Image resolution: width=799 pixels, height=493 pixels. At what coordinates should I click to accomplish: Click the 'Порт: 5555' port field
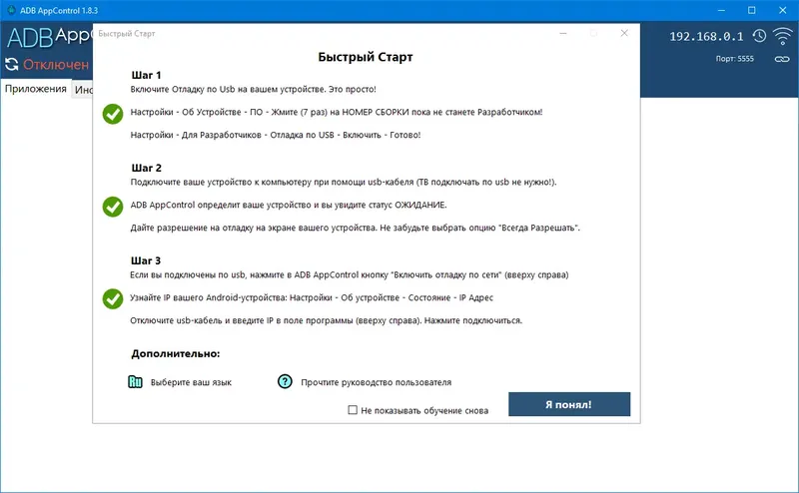pyautogui.click(x=734, y=59)
